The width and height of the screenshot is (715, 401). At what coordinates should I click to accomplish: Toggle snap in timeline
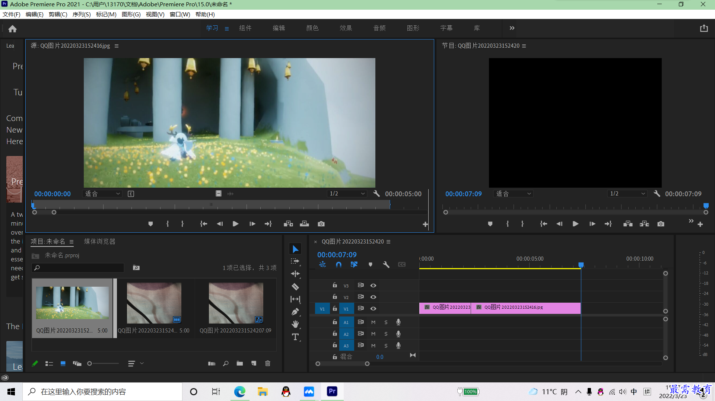338,264
